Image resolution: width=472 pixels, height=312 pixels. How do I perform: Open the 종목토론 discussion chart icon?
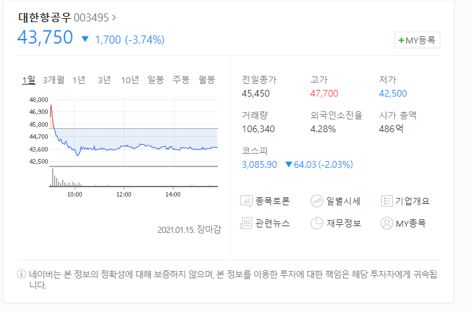click(x=246, y=201)
